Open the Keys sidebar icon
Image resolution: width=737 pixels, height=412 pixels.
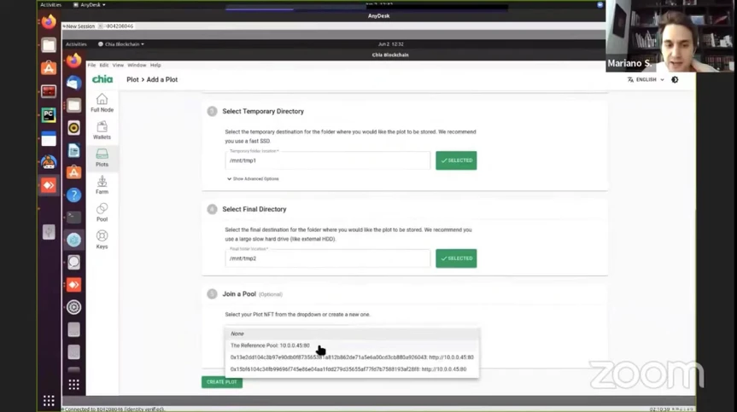102,240
